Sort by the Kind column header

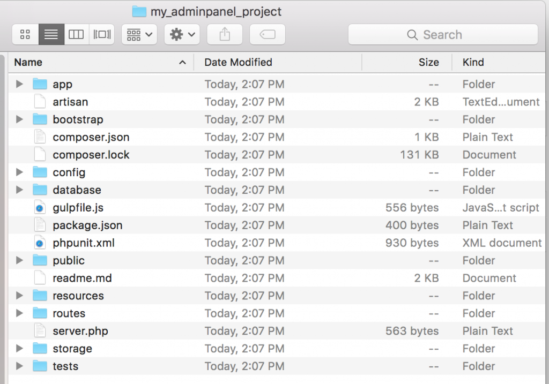(499, 62)
